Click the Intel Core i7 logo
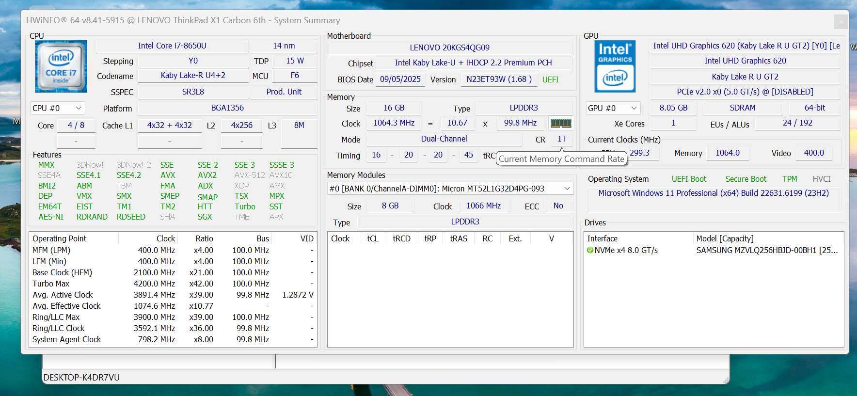 coord(61,66)
